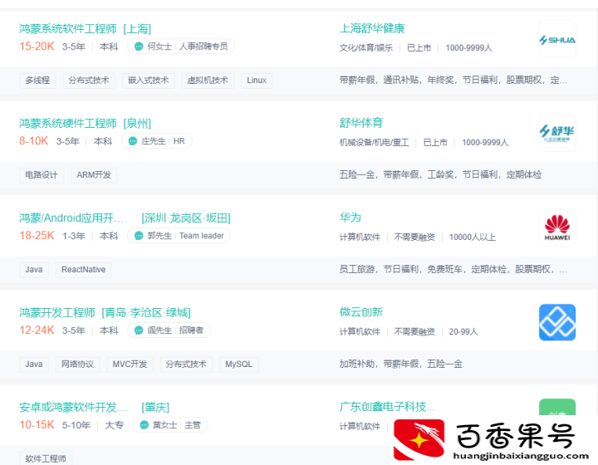Open company link 广东创鑫电子科技...
598x465 pixels.
point(387,406)
